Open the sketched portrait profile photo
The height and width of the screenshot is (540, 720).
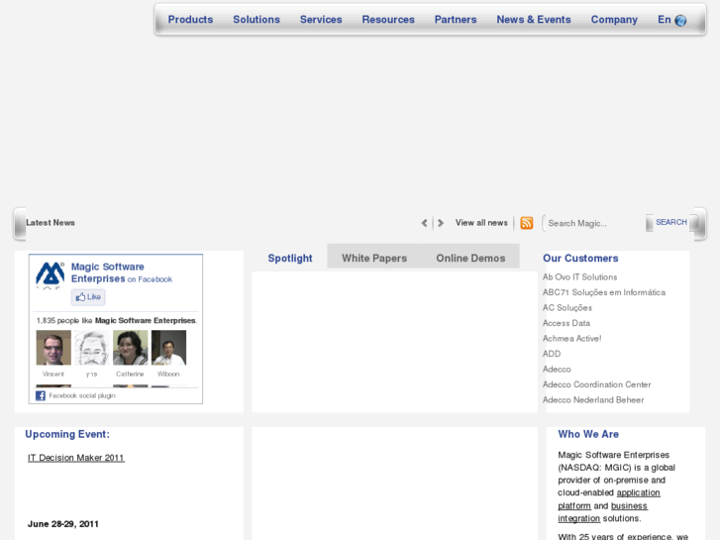[x=92, y=348]
